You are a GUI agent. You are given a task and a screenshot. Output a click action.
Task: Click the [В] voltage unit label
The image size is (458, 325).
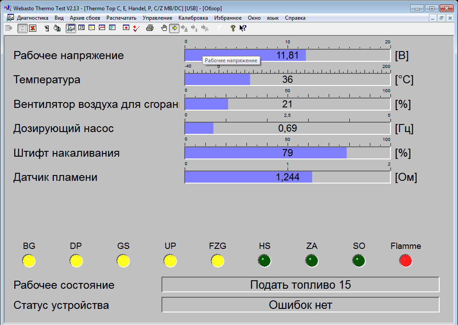[402, 55]
